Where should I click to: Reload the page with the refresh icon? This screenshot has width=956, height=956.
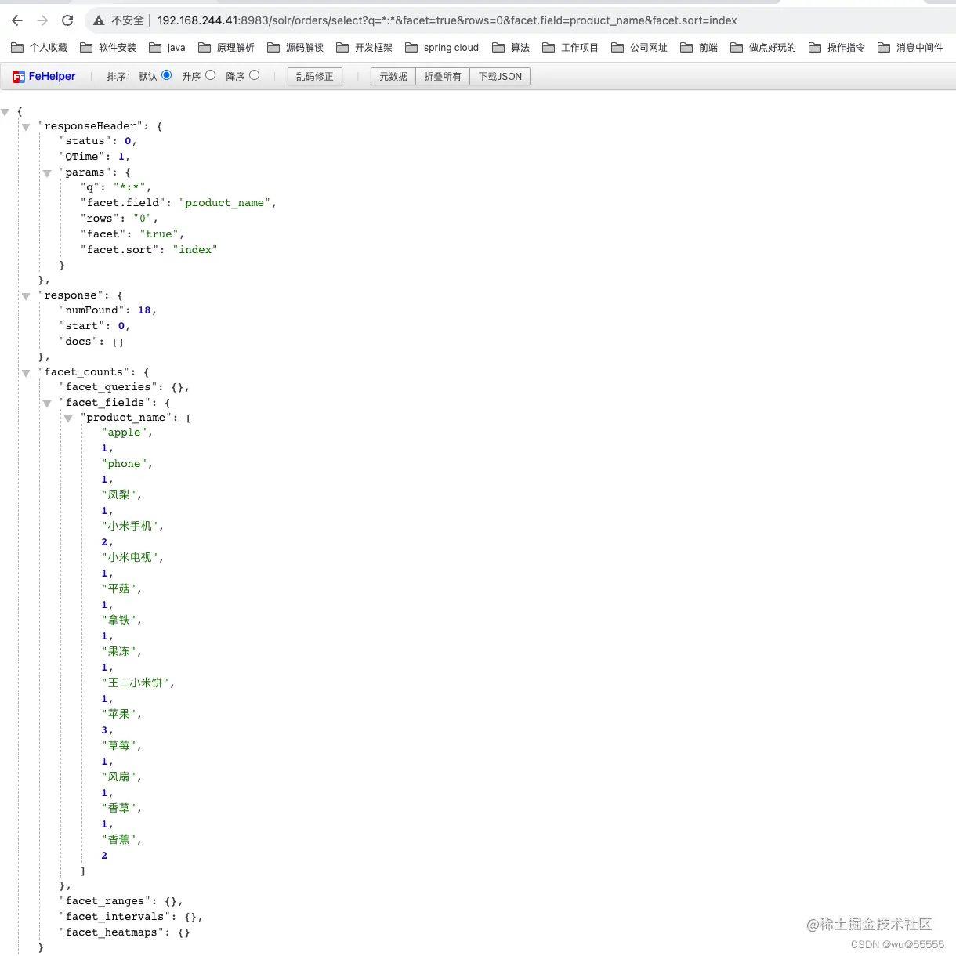point(67,20)
